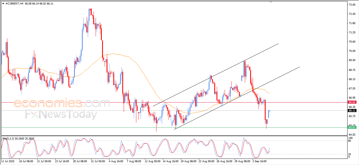This screenshot has width=359, height=165.
Task: Click the 22 Aug 00:00 time label
Action: click(206, 161)
